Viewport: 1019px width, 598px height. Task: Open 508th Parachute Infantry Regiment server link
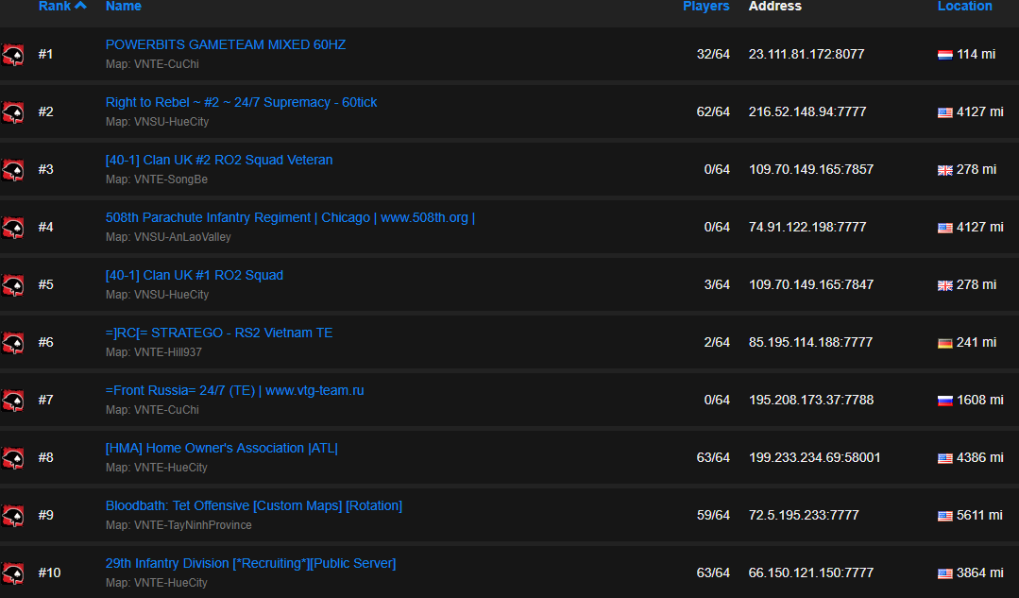click(290, 217)
